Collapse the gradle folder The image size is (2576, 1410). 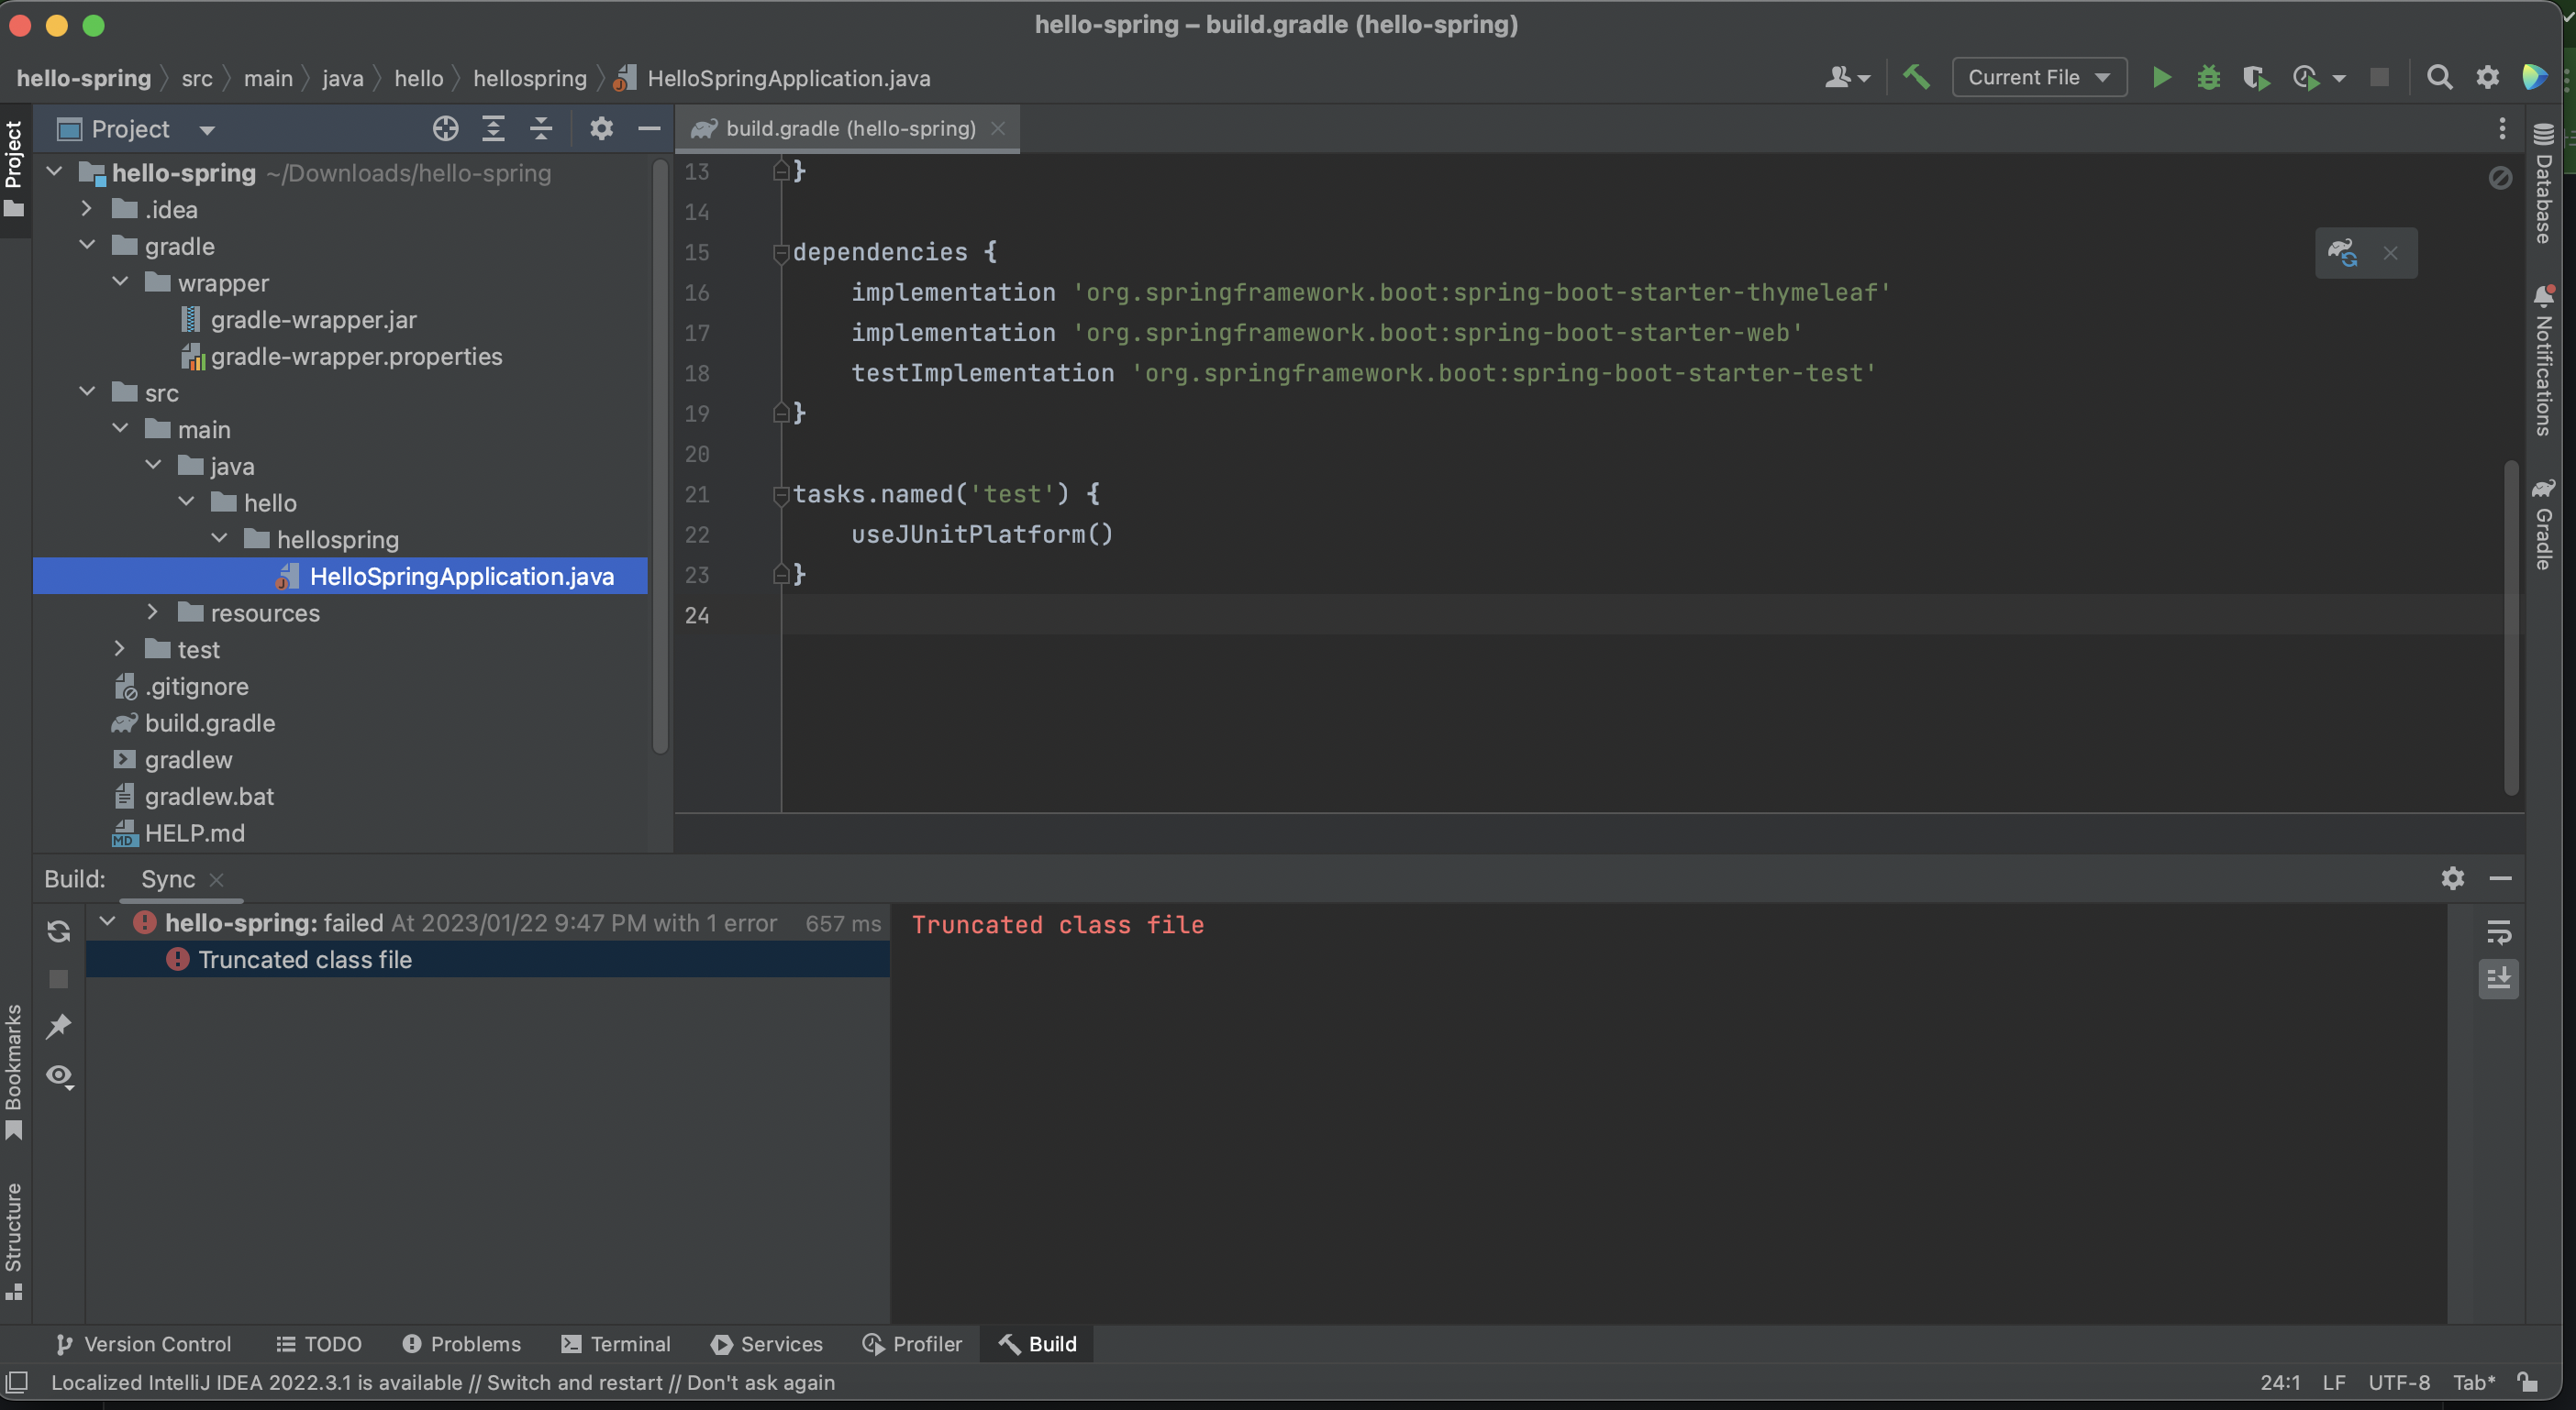tap(87, 245)
